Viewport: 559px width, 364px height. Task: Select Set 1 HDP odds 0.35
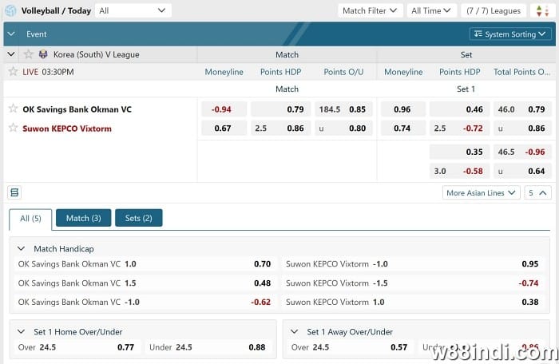(x=459, y=152)
